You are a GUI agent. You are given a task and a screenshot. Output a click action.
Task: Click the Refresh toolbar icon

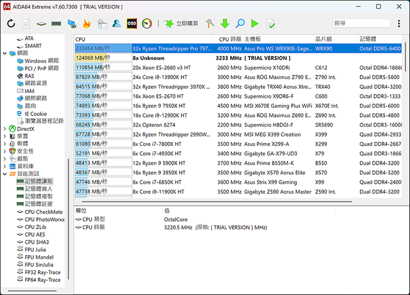[x=11, y=24]
